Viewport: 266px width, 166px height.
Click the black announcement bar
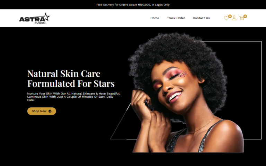pos(133,4)
